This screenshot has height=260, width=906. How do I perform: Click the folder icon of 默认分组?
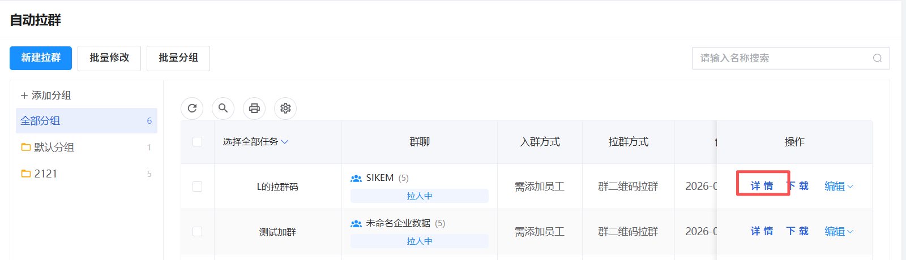(x=26, y=147)
